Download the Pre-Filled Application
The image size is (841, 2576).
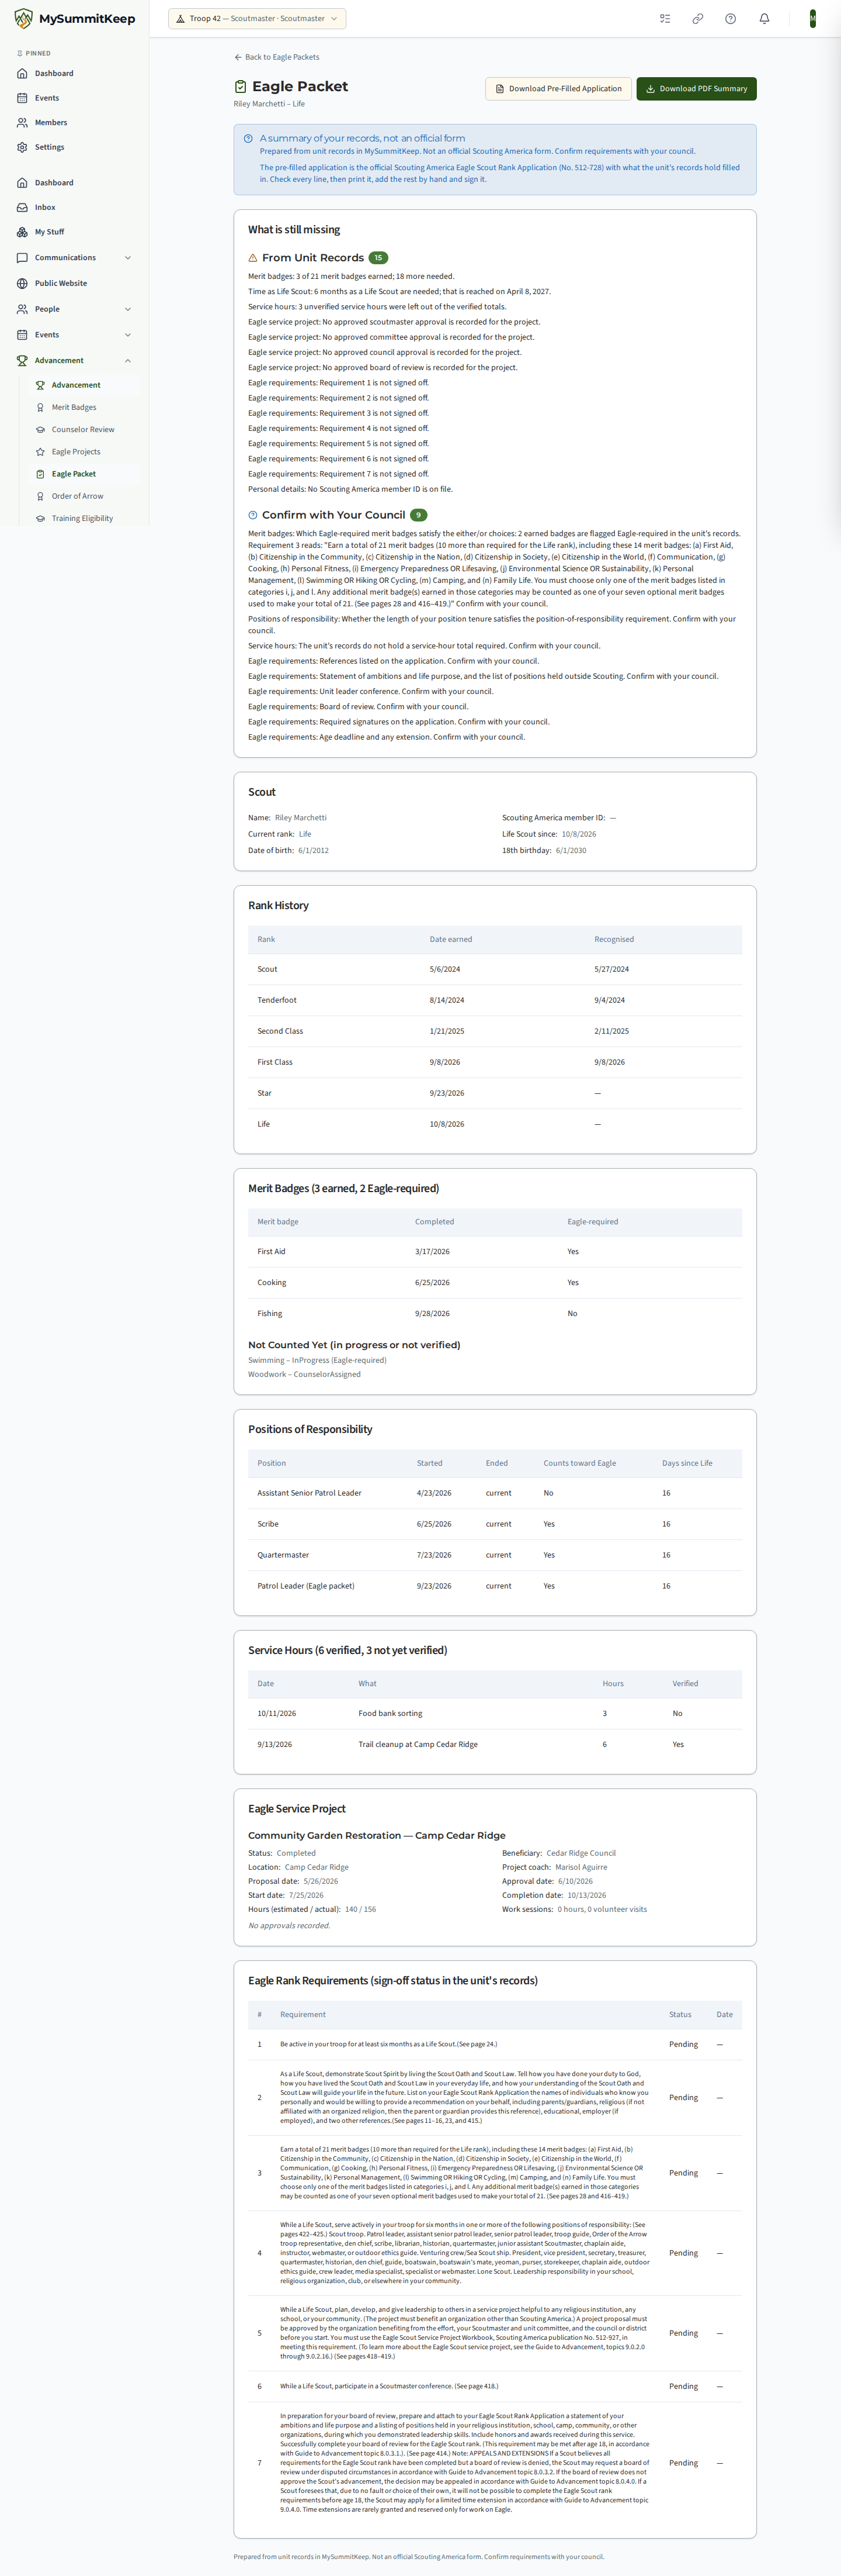pos(558,89)
